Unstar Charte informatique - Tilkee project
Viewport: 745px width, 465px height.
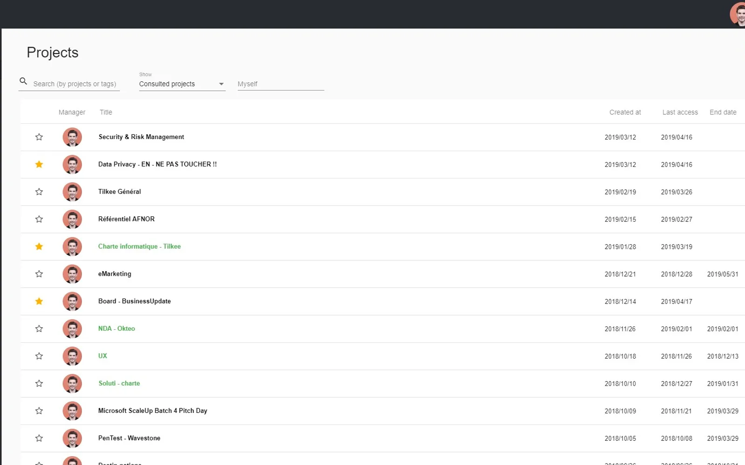point(39,247)
